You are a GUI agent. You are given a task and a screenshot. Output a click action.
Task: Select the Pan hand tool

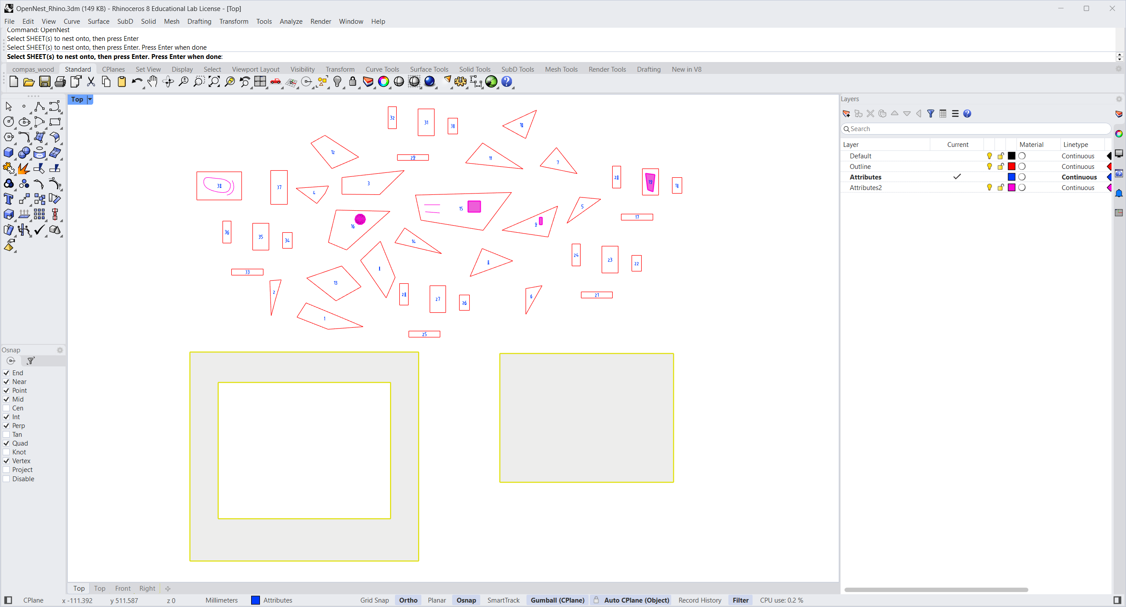click(152, 82)
